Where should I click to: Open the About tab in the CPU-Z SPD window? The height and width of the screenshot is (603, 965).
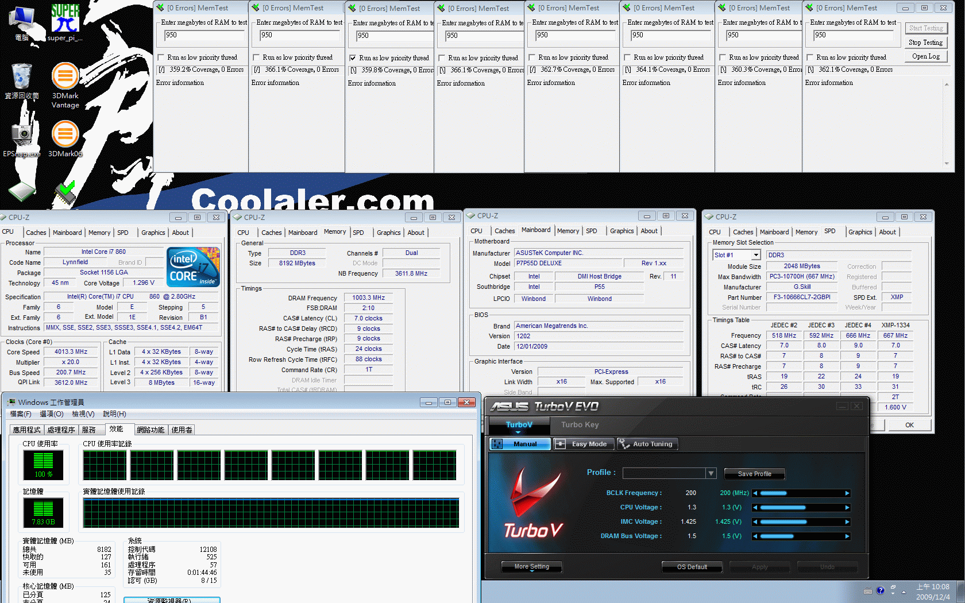coord(887,232)
